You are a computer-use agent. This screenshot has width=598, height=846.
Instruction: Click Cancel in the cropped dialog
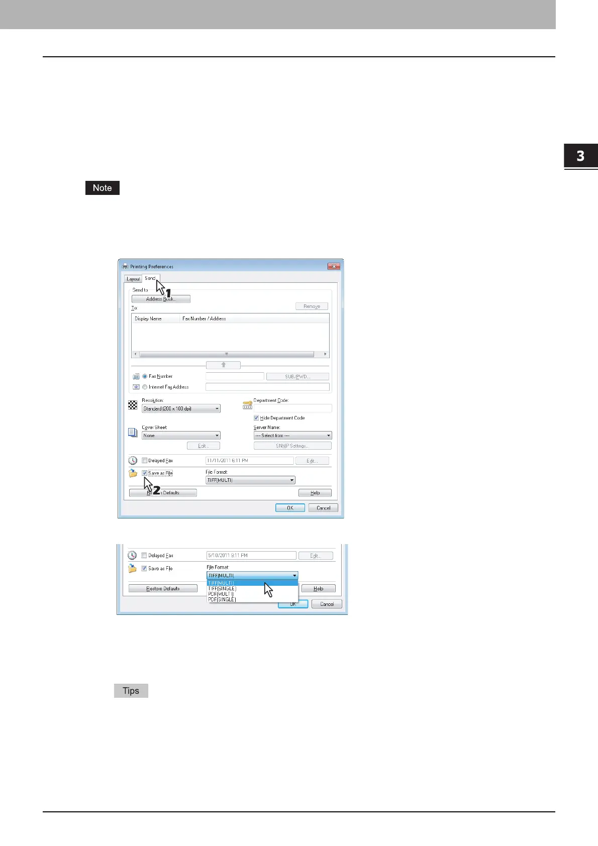pos(327,604)
